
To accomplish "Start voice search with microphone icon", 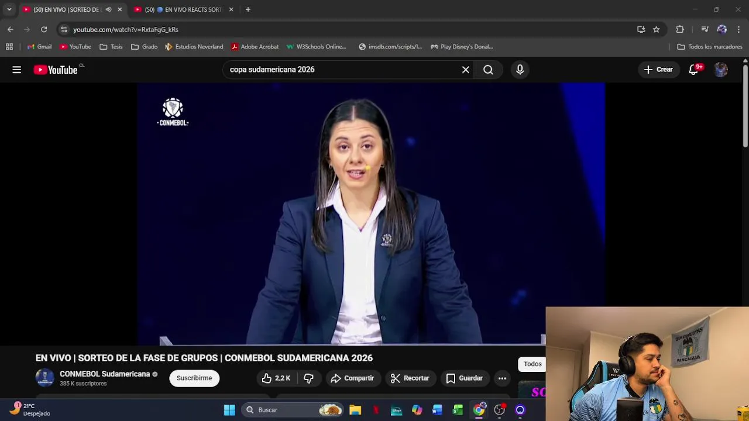I will point(520,70).
